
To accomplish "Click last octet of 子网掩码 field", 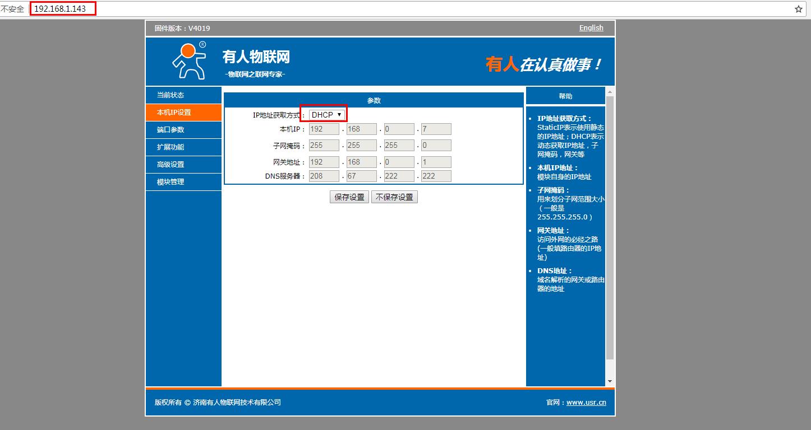I will tap(436, 145).
